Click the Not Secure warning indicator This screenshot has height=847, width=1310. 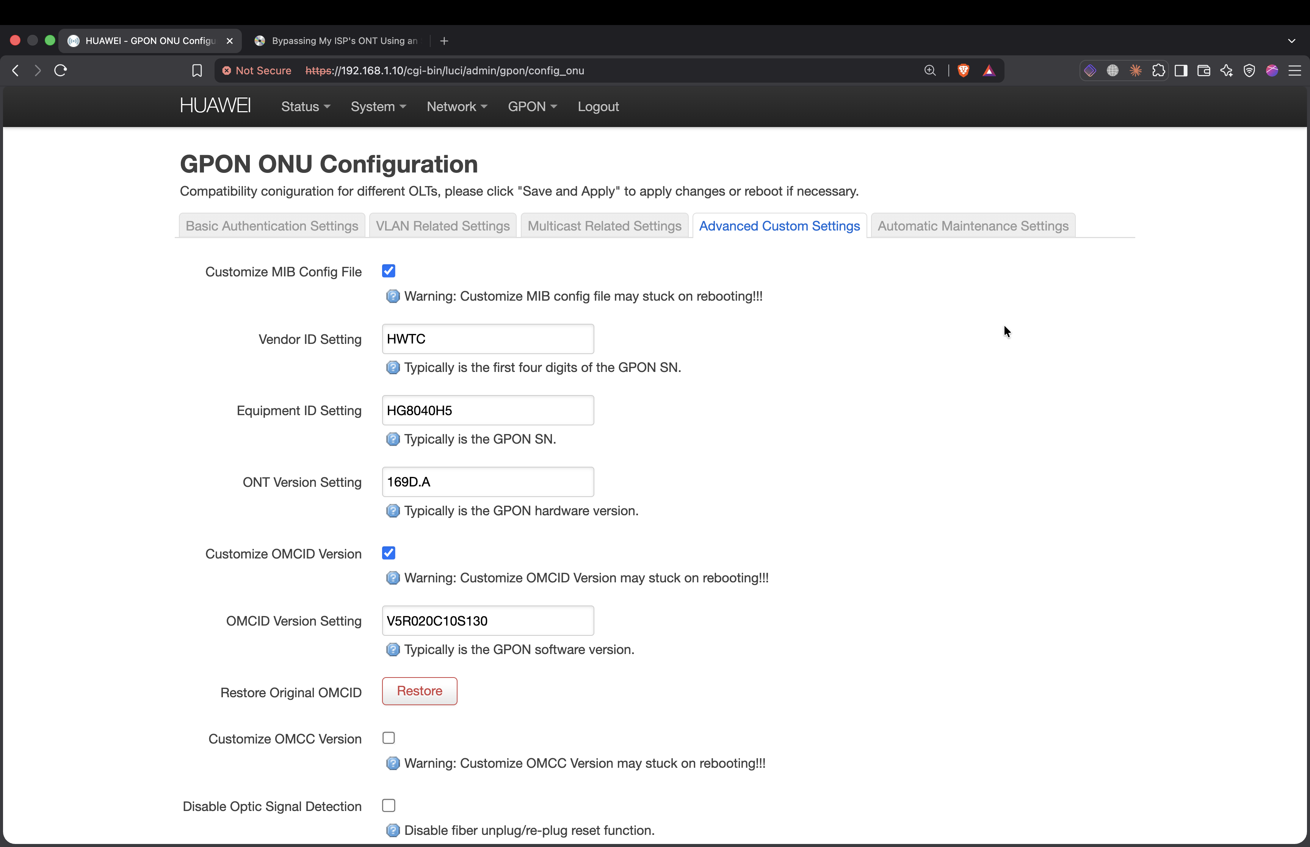(257, 71)
